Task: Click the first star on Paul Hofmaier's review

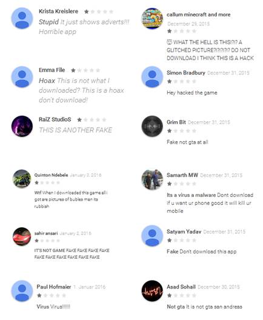Action: click(x=39, y=295)
